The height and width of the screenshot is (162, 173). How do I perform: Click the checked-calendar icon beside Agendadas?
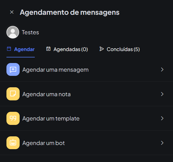[48, 49]
